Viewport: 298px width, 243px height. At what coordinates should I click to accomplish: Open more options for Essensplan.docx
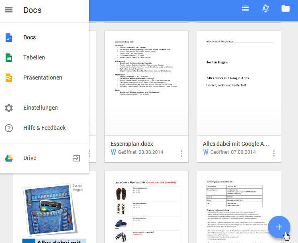point(182,153)
